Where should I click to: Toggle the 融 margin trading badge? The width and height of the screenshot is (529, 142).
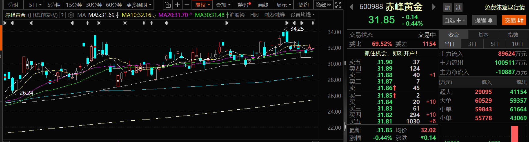click(x=448, y=8)
